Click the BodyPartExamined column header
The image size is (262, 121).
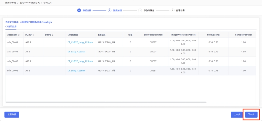(153, 35)
